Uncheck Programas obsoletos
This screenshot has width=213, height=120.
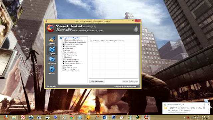tap(64, 59)
